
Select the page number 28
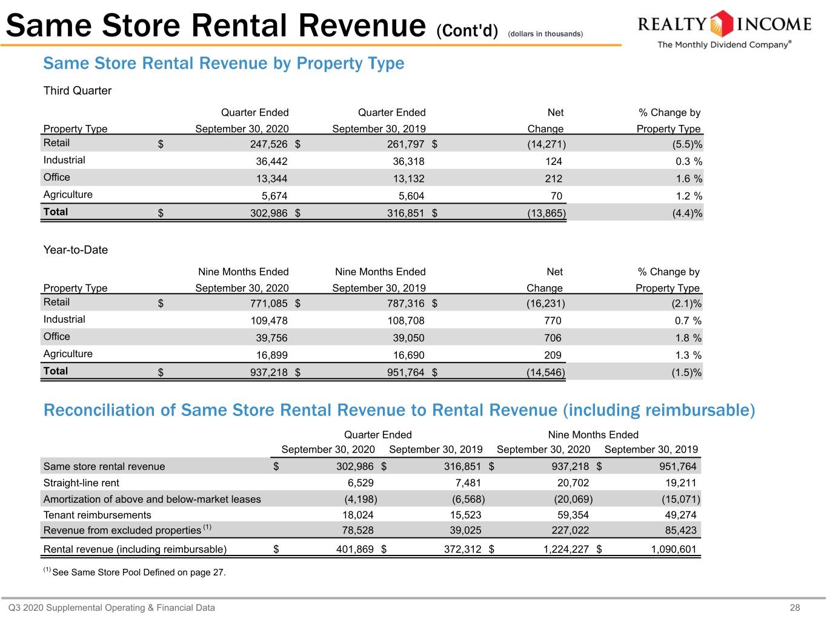(795, 608)
